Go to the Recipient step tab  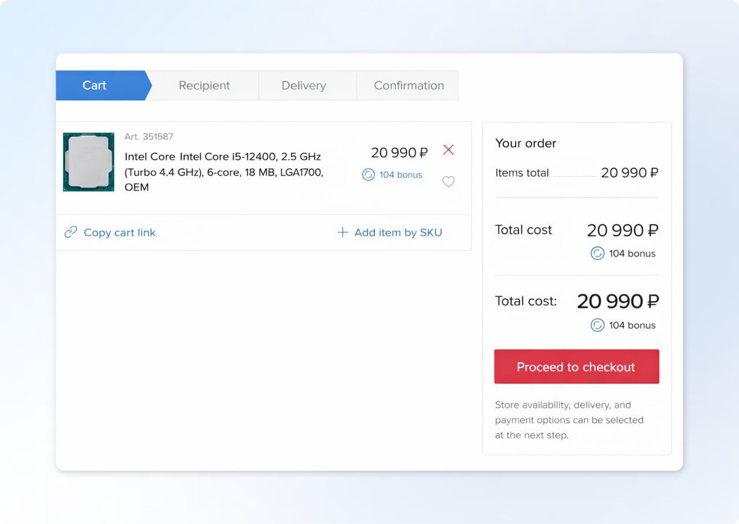point(204,85)
